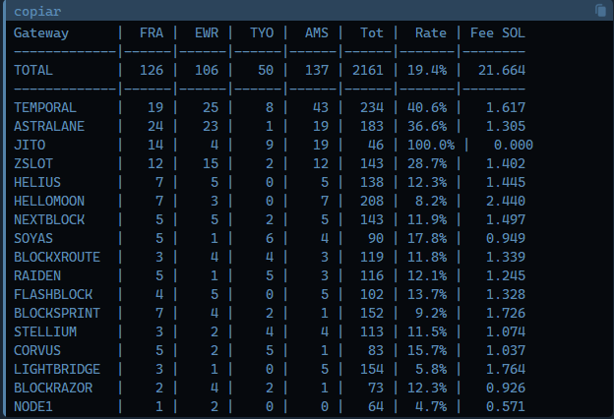Click ZSLOT's fee 1.402
Image resolution: width=614 pixels, height=419 pixels.
[x=506, y=163]
